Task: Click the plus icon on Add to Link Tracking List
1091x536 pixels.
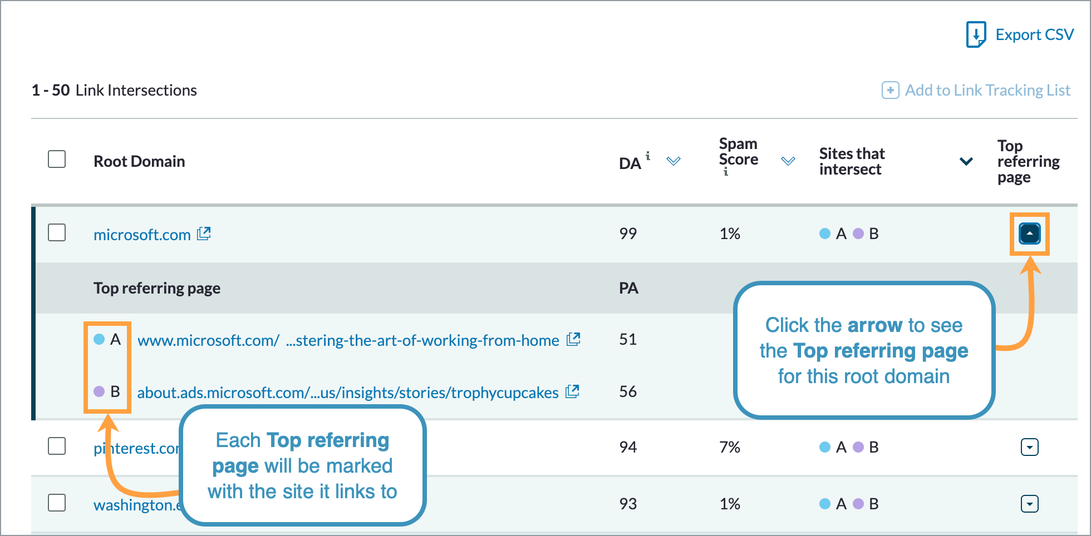Action: pyautogui.click(x=890, y=90)
